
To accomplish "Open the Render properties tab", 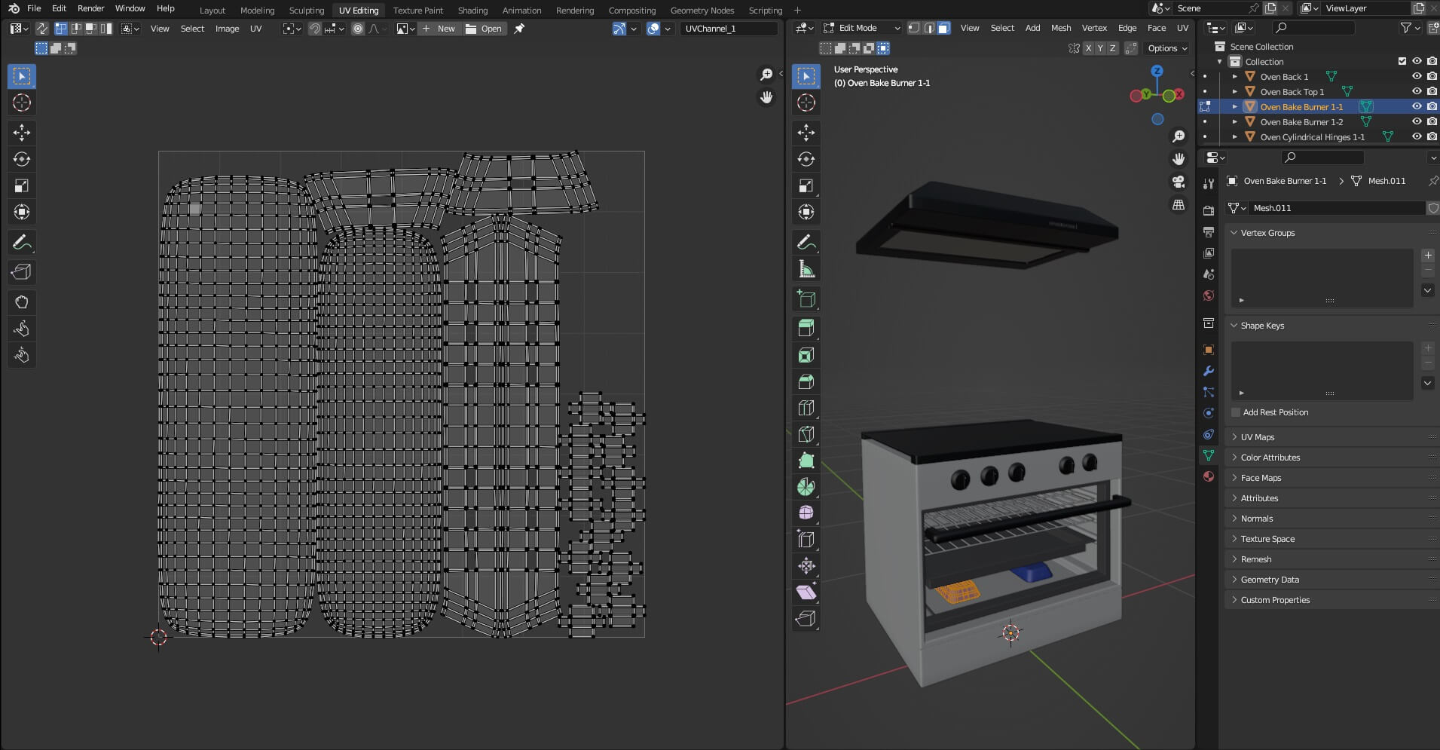I will 1209,210.
